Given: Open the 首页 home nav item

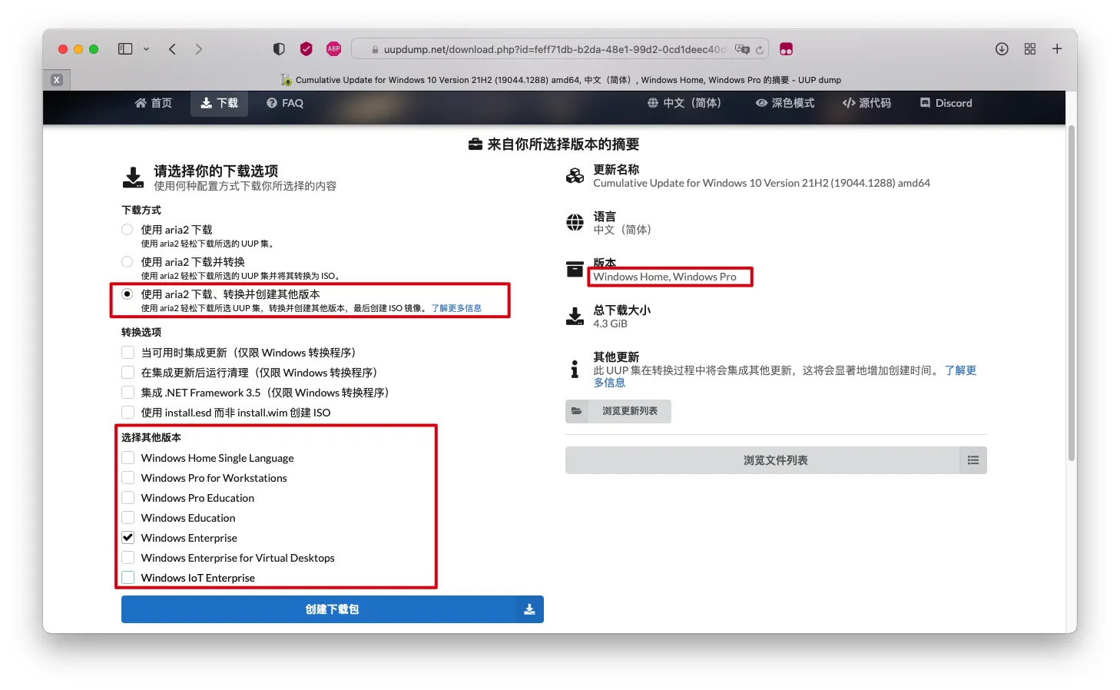Looking at the screenshot, I should [x=154, y=103].
